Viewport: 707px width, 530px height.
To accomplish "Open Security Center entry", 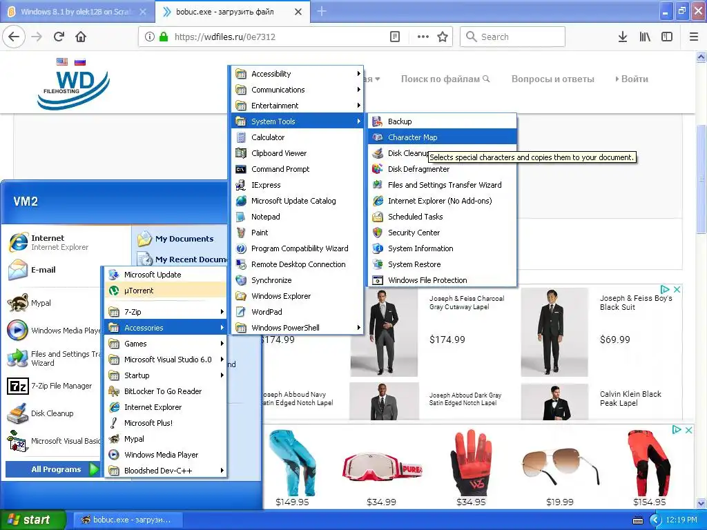I will (443, 233).
